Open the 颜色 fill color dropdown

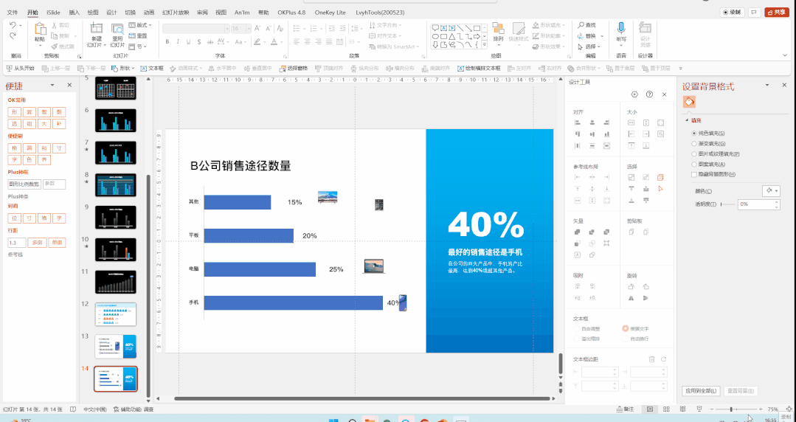click(771, 191)
